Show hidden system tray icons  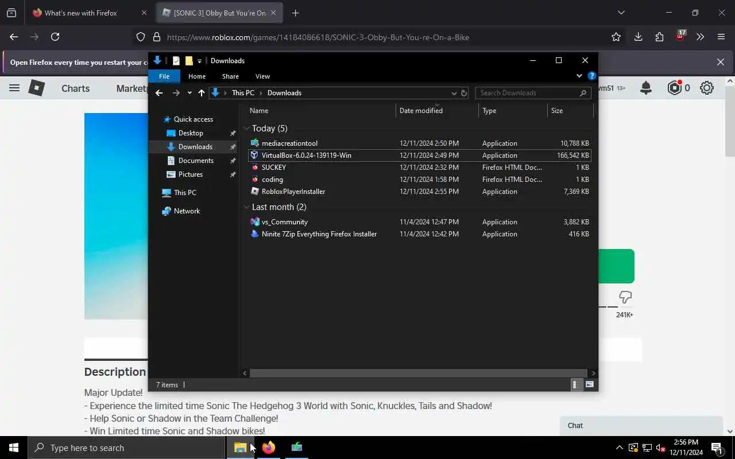click(619, 448)
